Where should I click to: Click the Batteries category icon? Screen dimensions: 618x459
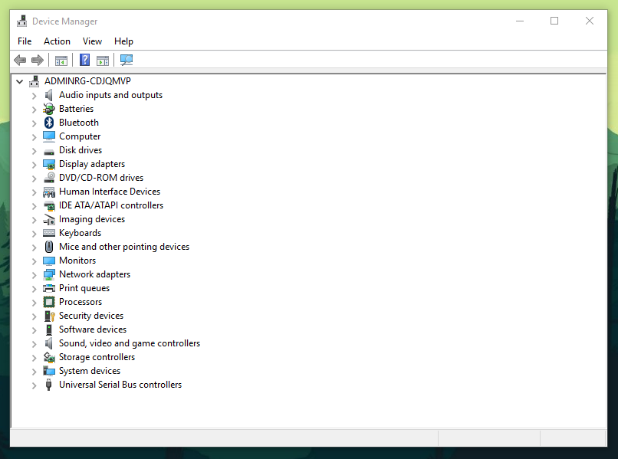[x=49, y=109]
